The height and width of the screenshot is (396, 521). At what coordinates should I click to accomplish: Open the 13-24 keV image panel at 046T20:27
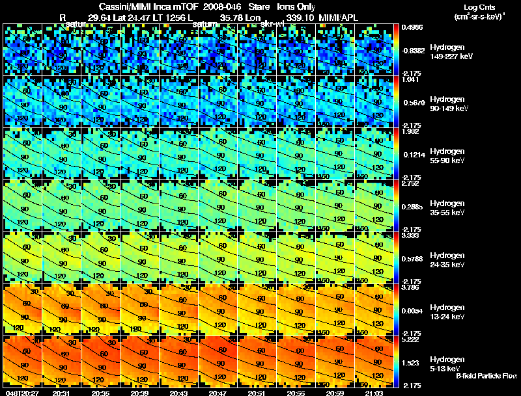pyautogui.click(x=22, y=310)
